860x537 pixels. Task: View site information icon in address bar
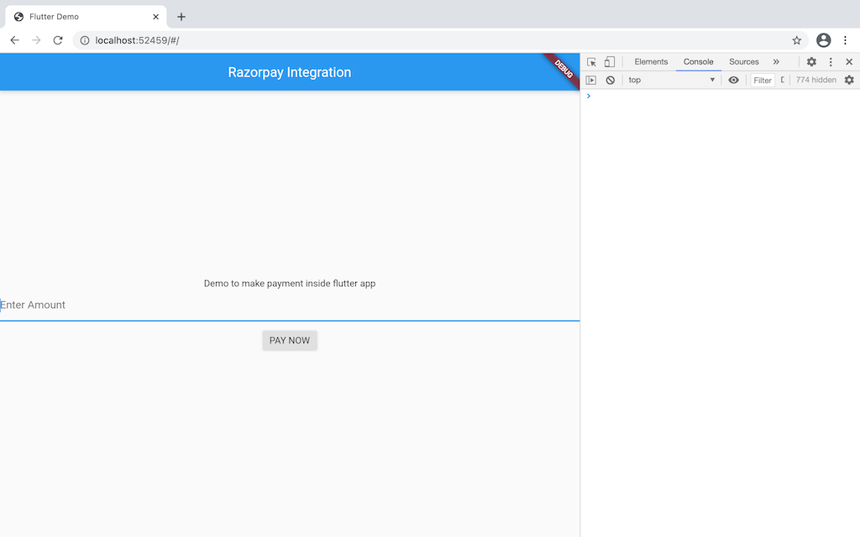[85, 40]
